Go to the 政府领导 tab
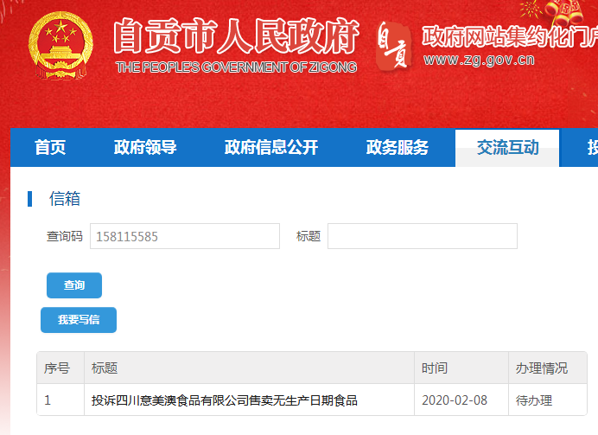This screenshot has width=598, height=435. click(x=145, y=148)
